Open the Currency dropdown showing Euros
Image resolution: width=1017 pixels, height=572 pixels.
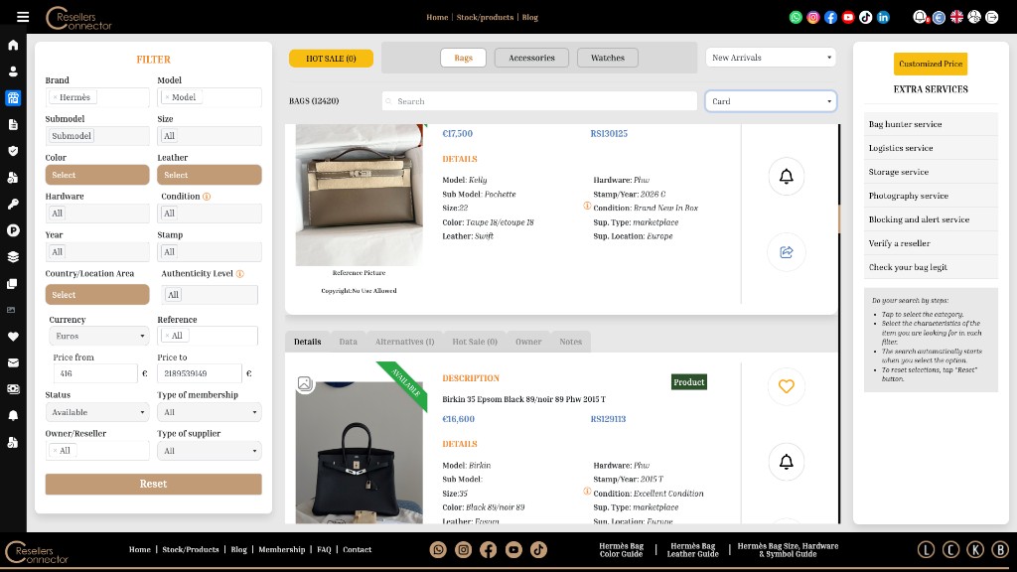[98, 336]
